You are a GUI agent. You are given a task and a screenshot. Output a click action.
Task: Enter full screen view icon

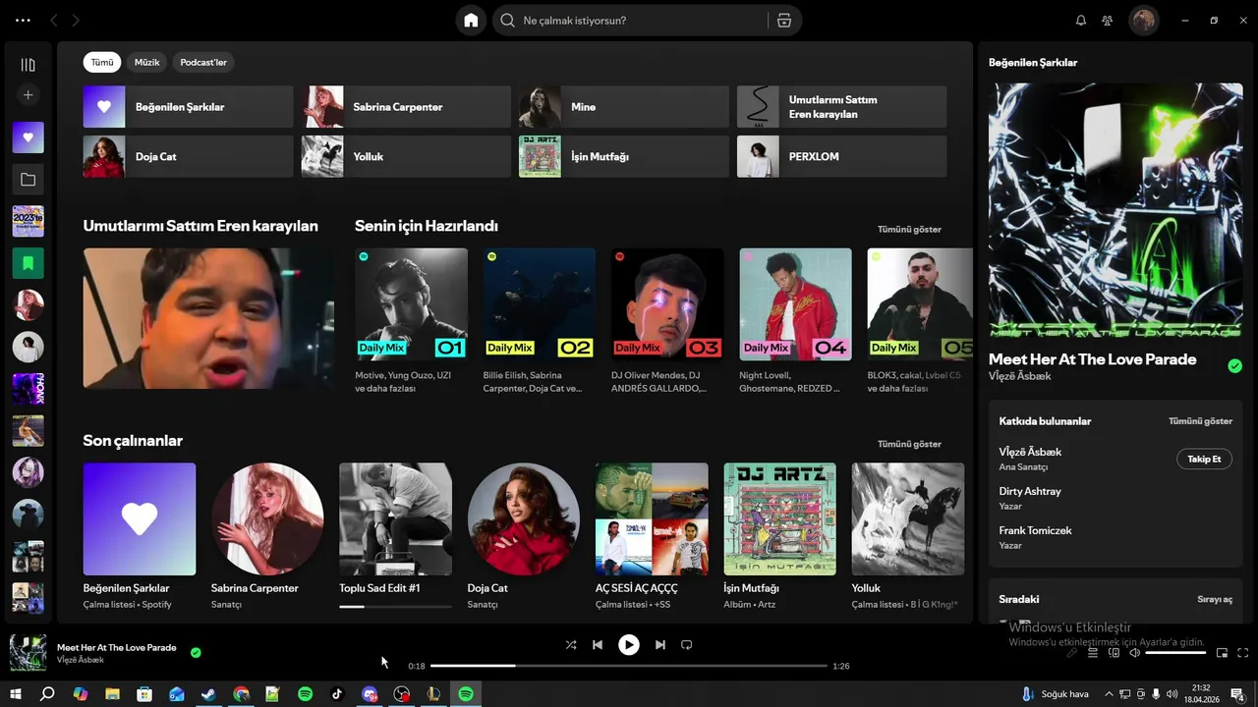point(1243,653)
